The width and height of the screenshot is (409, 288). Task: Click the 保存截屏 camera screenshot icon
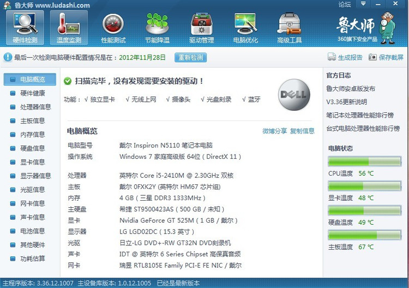point(372,57)
